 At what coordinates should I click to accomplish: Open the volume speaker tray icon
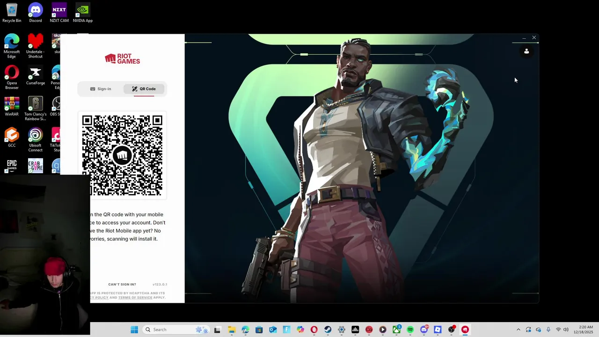point(566,330)
